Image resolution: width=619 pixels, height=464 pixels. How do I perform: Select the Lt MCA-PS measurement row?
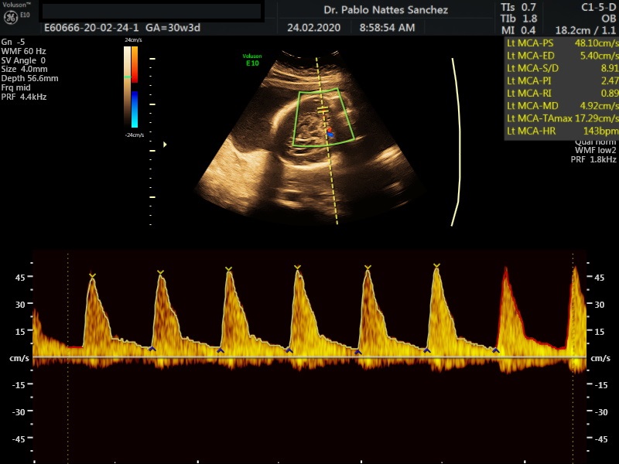coord(562,43)
